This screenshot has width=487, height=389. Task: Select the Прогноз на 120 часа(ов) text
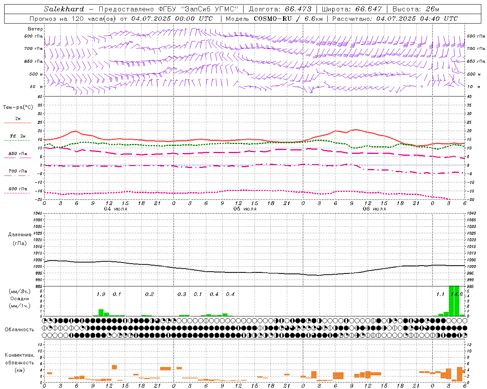(x=73, y=19)
